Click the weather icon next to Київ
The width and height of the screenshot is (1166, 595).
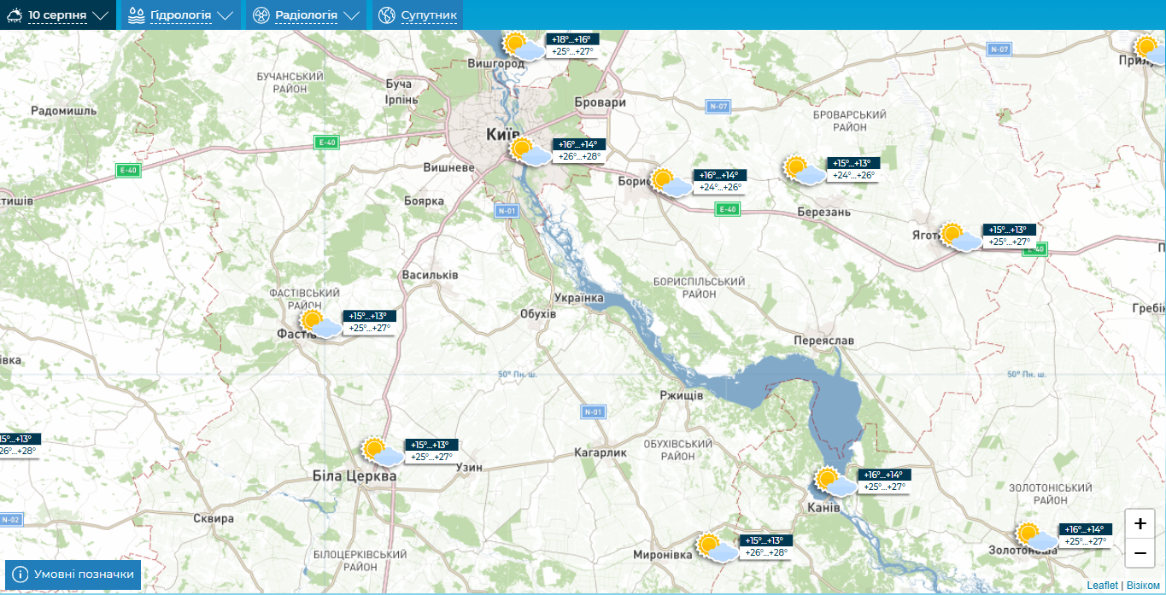point(530,152)
